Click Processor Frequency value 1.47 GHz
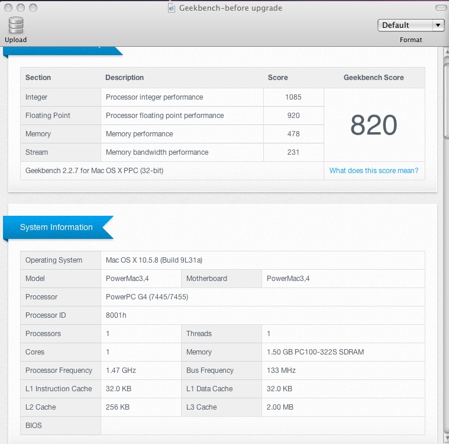The width and height of the screenshot is (449, 444). (121, 370)
